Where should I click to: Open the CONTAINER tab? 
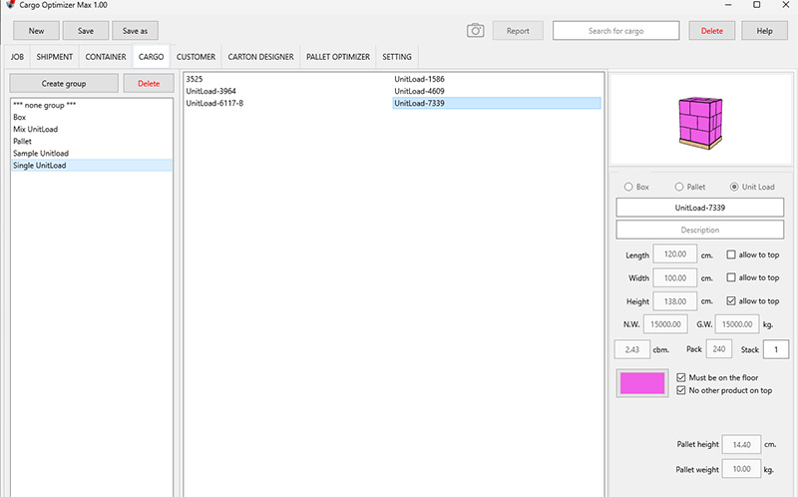106,57
